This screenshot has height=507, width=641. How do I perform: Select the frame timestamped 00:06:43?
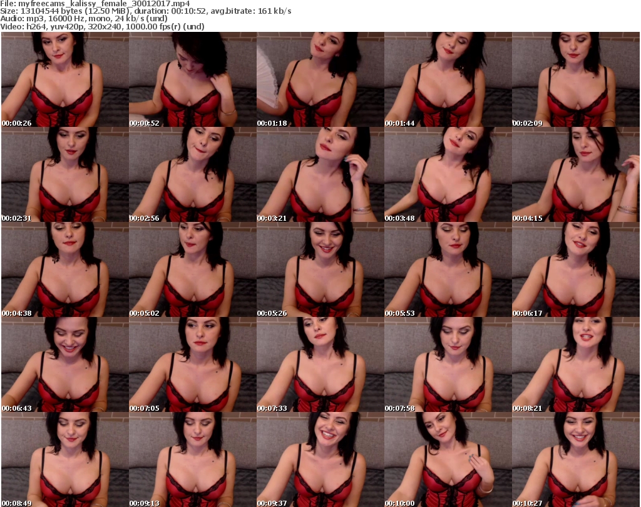tap(65, 364)
